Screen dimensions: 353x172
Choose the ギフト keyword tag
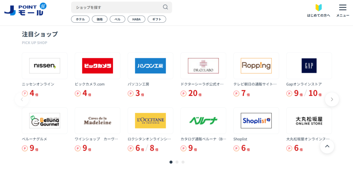pyautogui.click(x=157, y=19)
